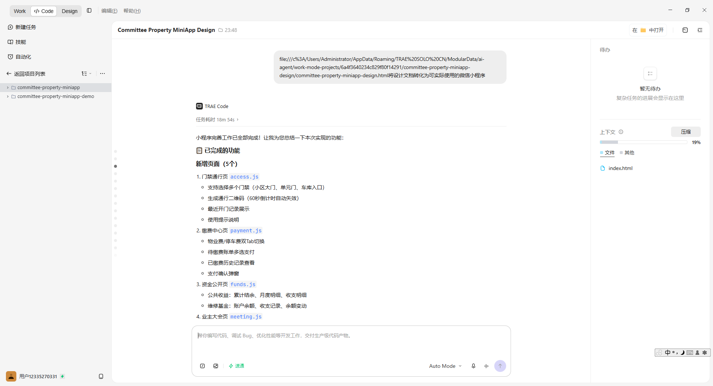The height and width of the screenshot is (386, 713).
Task: Open the terminal panel icon in header
Action: point(685,30)
